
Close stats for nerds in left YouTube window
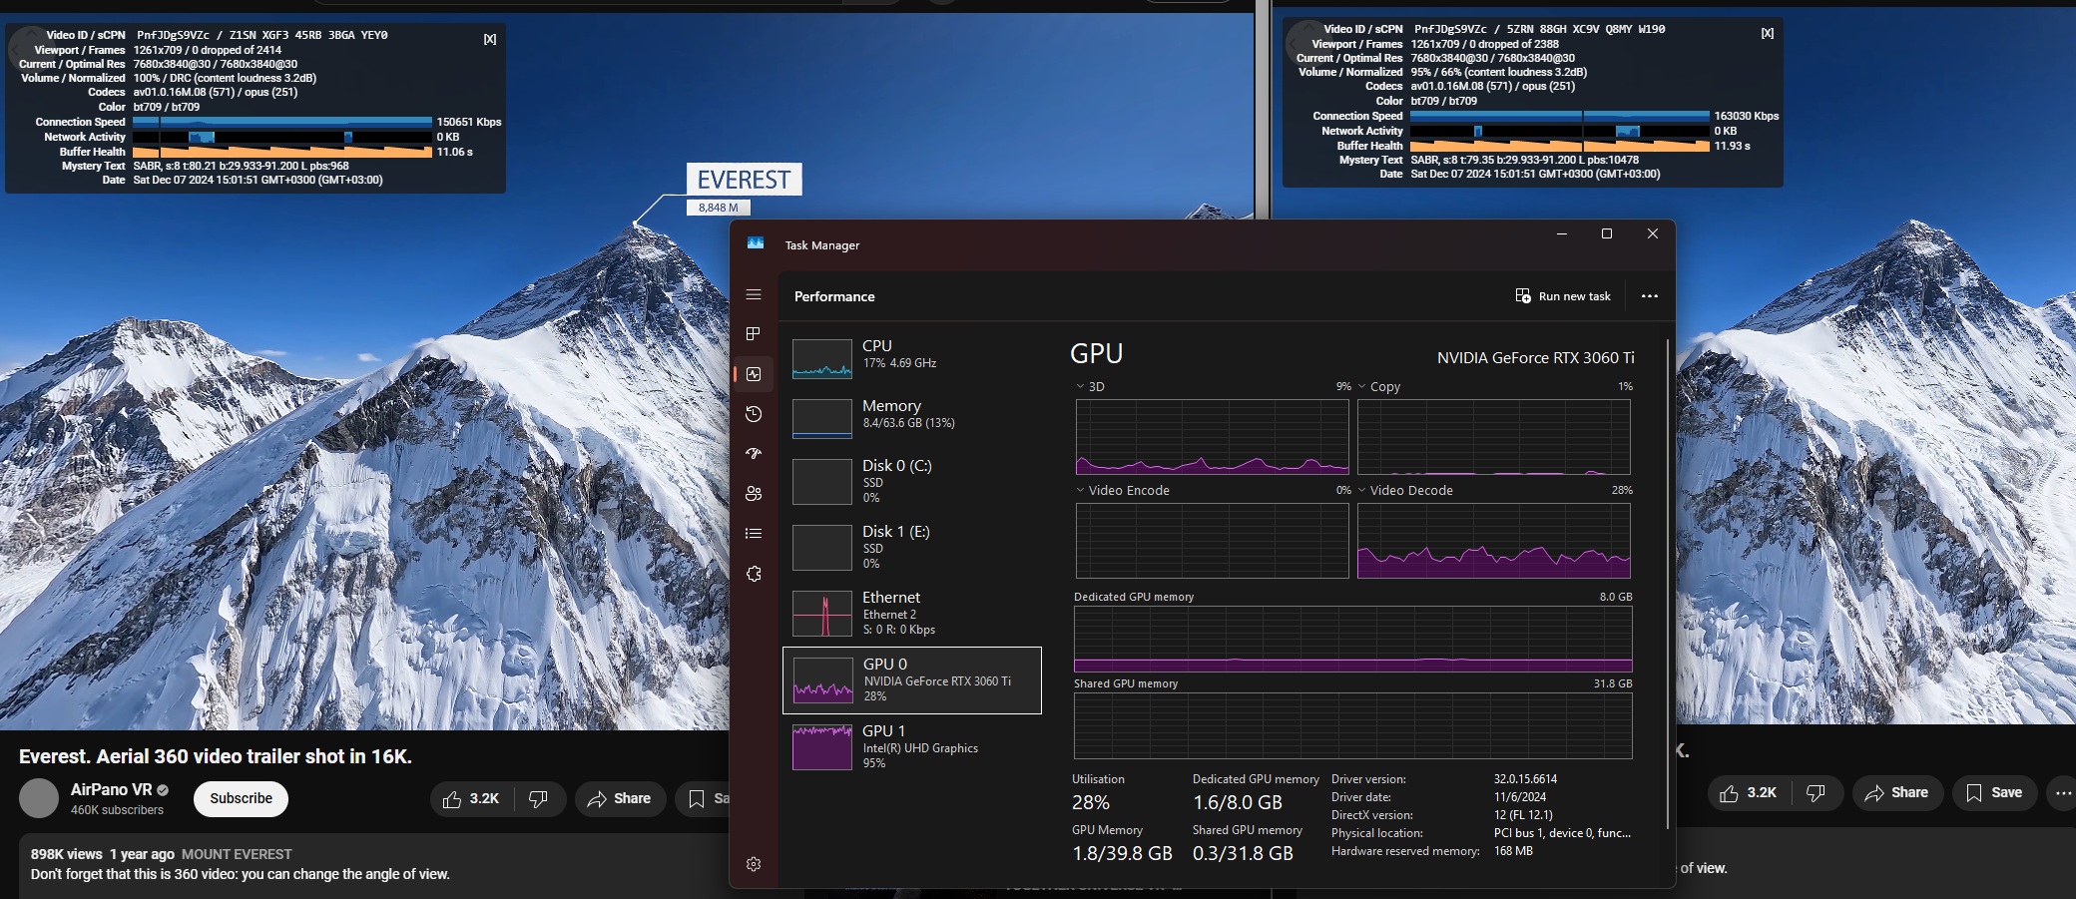pos(490,39)
